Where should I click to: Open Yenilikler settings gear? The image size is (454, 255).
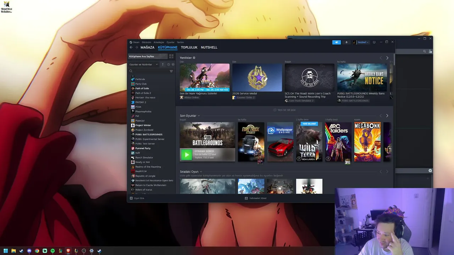click(194, 58)
